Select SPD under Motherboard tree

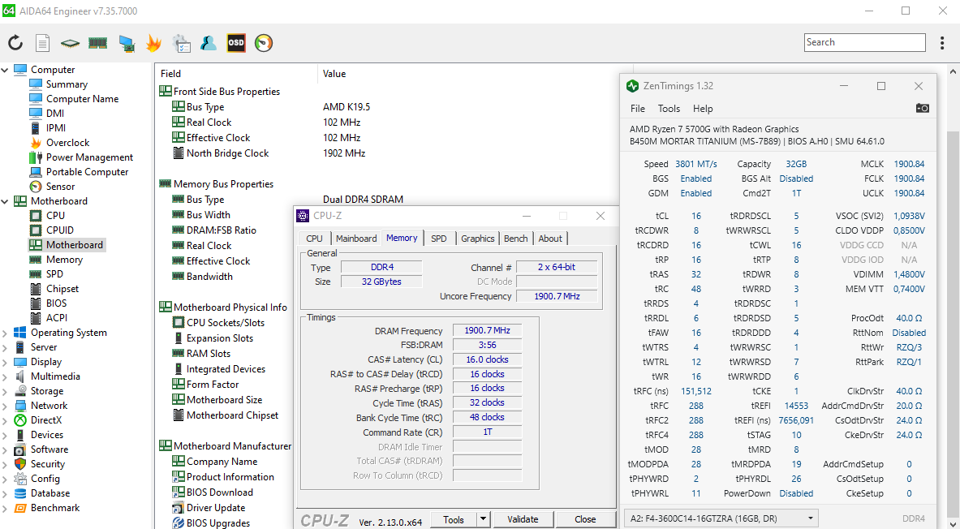54,274
